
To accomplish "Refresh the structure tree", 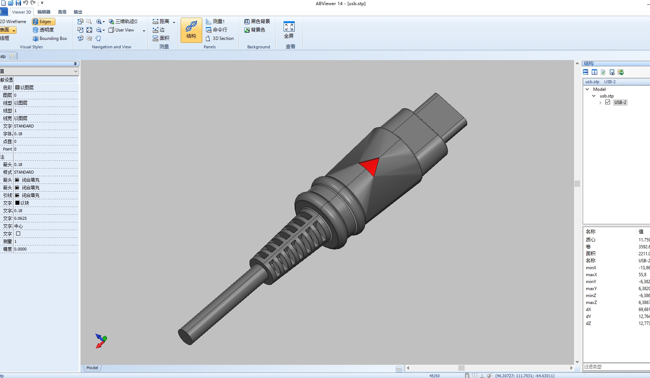I will point(603,72).
